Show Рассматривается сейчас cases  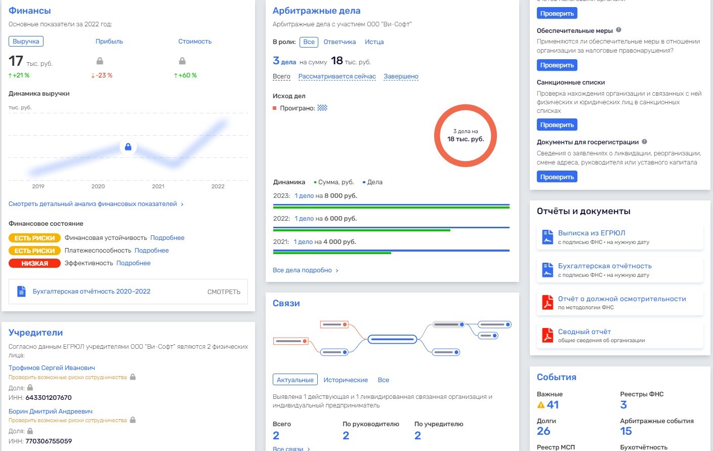(337, 76)
